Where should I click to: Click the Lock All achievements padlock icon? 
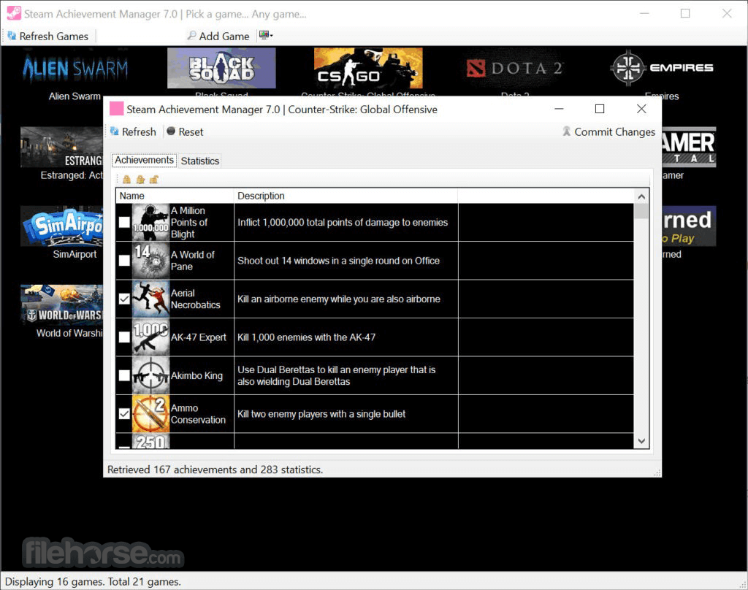tap(126, 180)
